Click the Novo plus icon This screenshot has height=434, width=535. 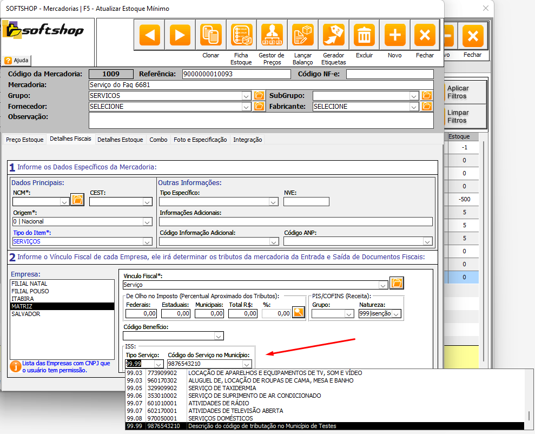[x=395, y=36]
